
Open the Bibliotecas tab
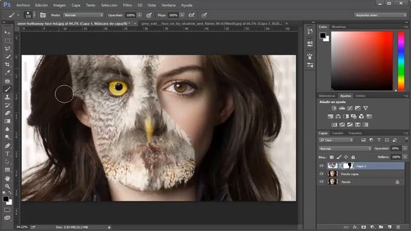click(327, 96)
